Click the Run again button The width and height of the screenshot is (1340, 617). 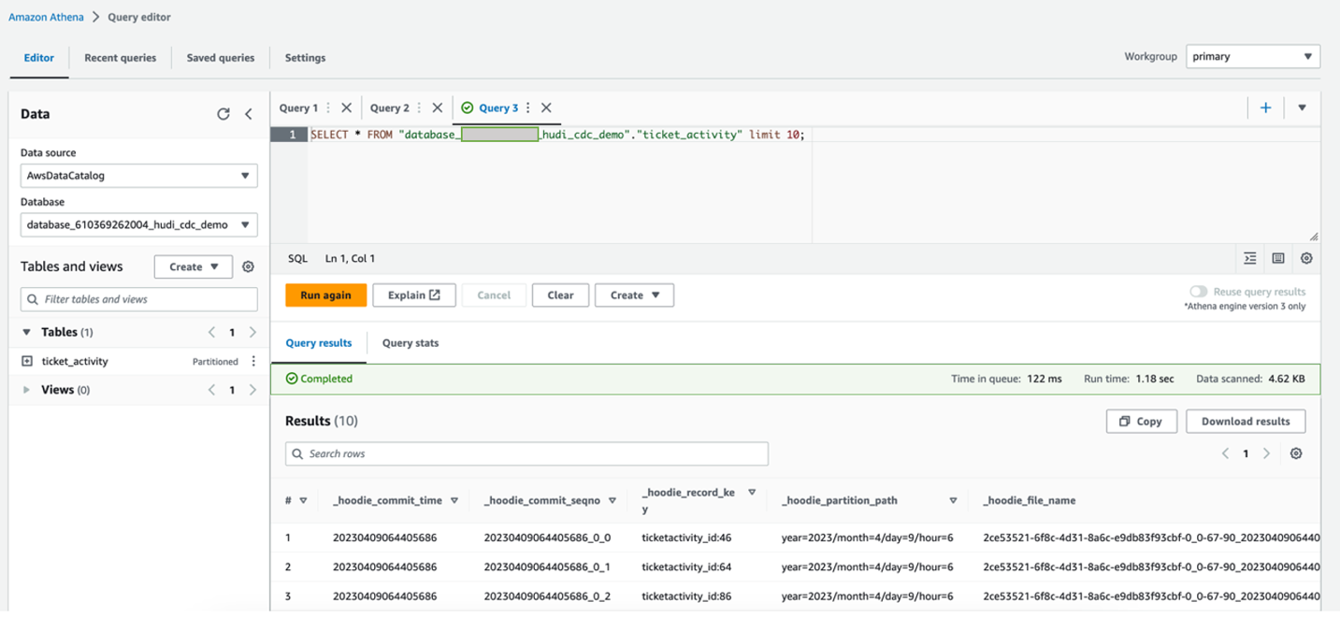(x=325, y=295)
